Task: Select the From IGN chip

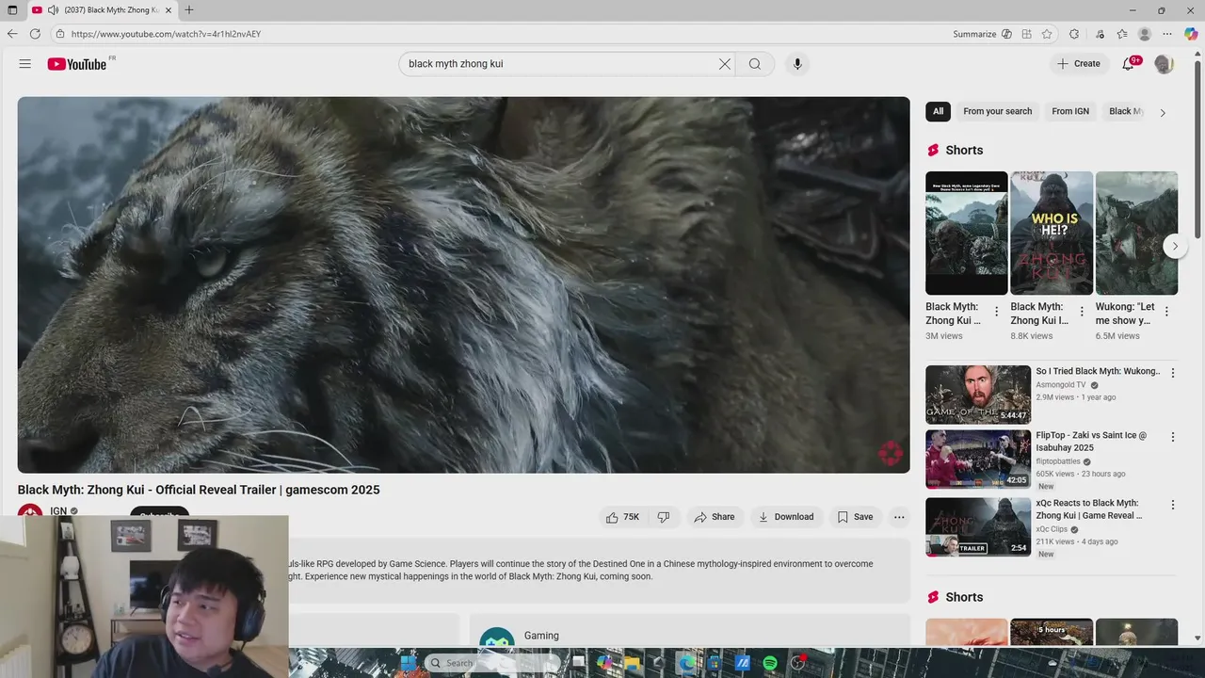Action: (1070, 111)
